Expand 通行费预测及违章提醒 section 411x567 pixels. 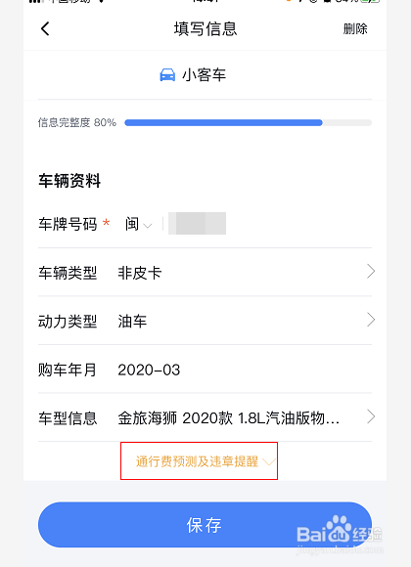(x=200, y=461)
